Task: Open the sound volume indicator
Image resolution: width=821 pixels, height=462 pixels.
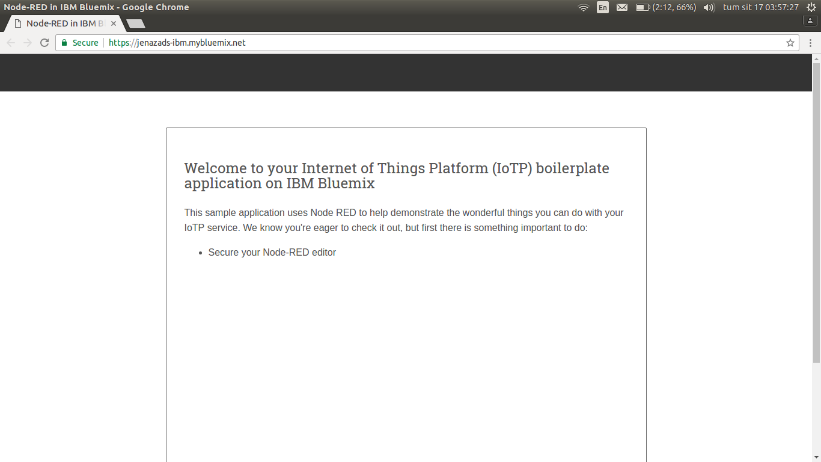Action: pyautogui.click(x=709, y=7)
